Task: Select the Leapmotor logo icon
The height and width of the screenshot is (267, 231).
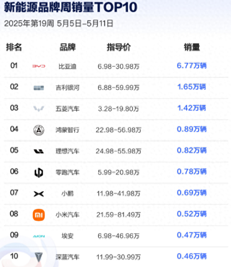Action: click(x=39, y=172)
